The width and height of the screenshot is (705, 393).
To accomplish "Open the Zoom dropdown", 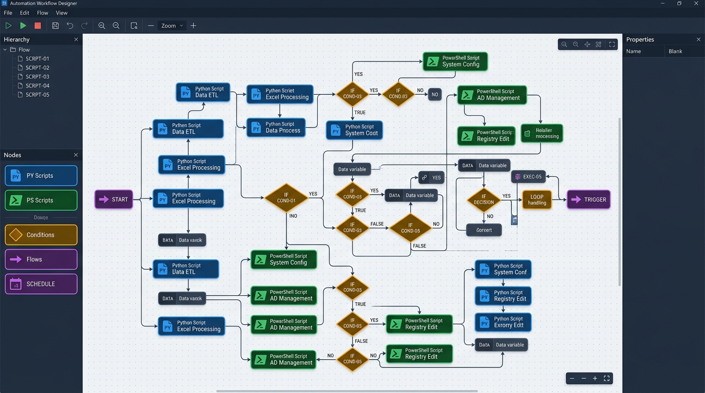I will click(172, 26).
